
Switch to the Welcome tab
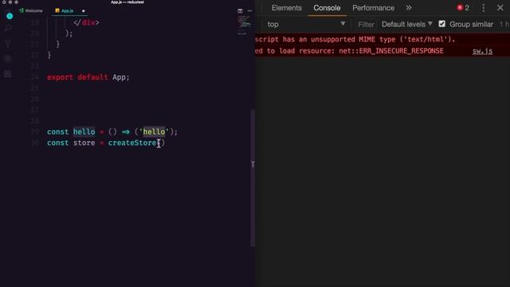31,10
